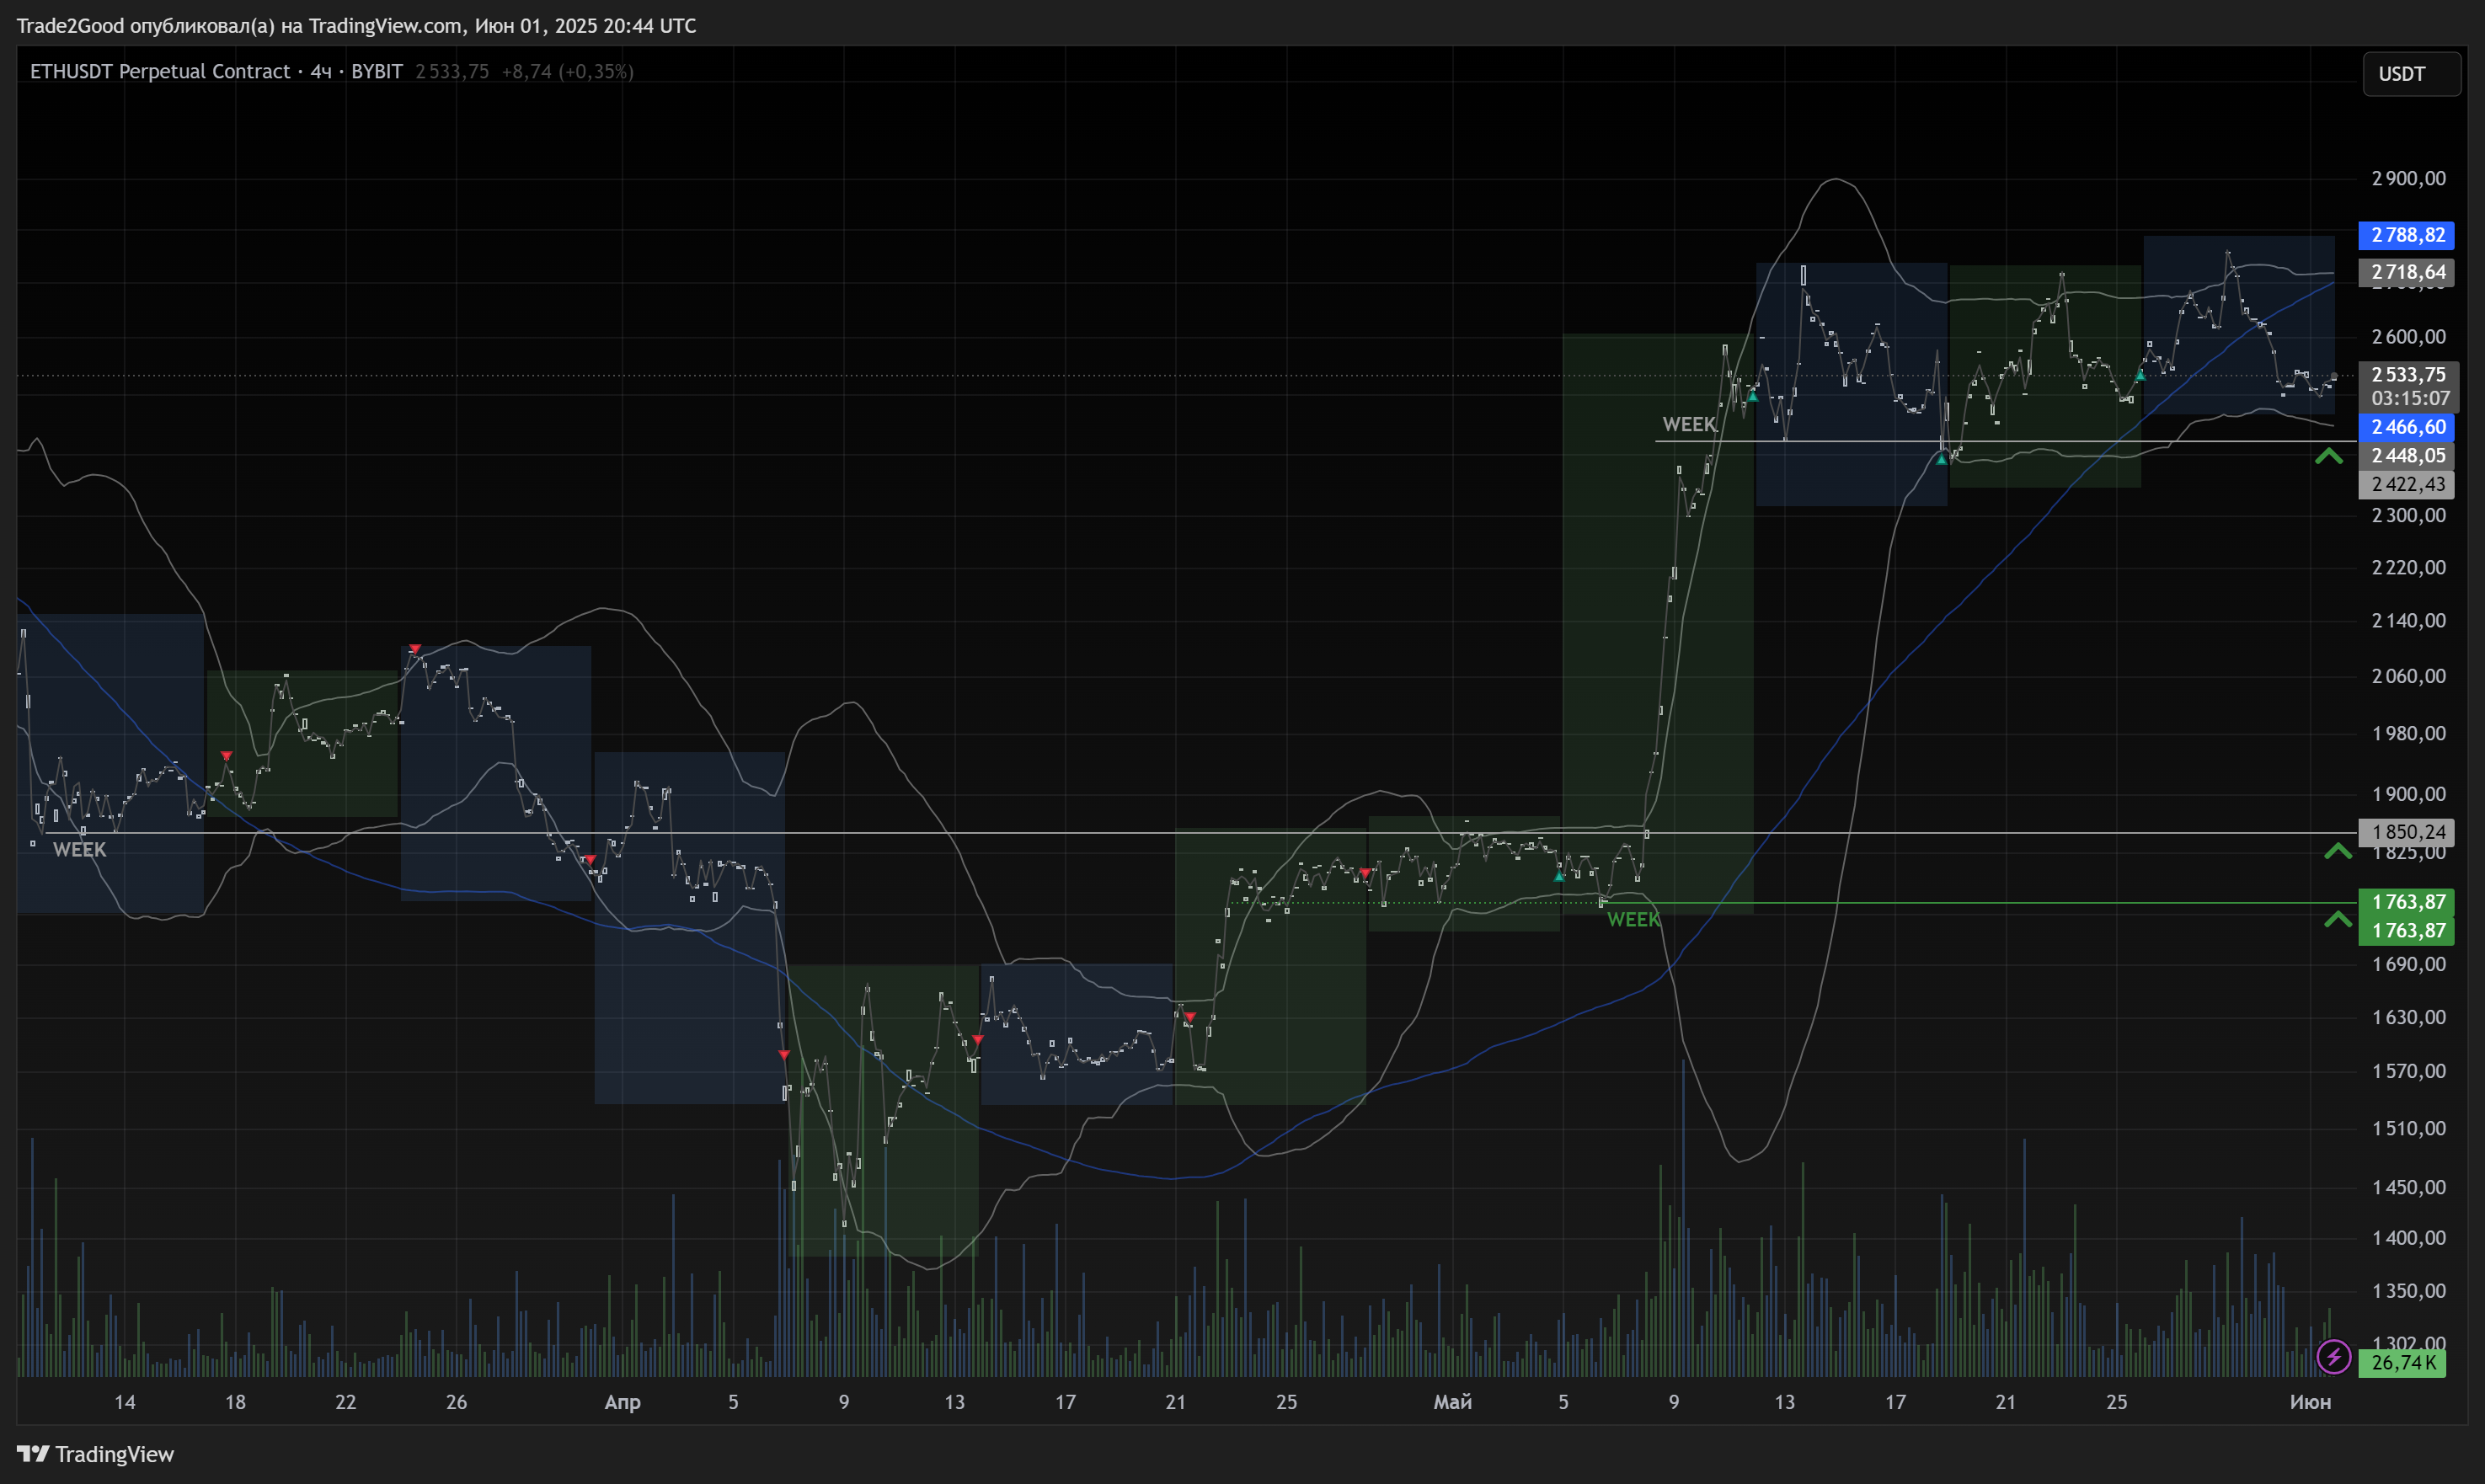Click the TradingView.com text in header
The width and height of the screenshot is (2485, 1484).
(385, 26)
